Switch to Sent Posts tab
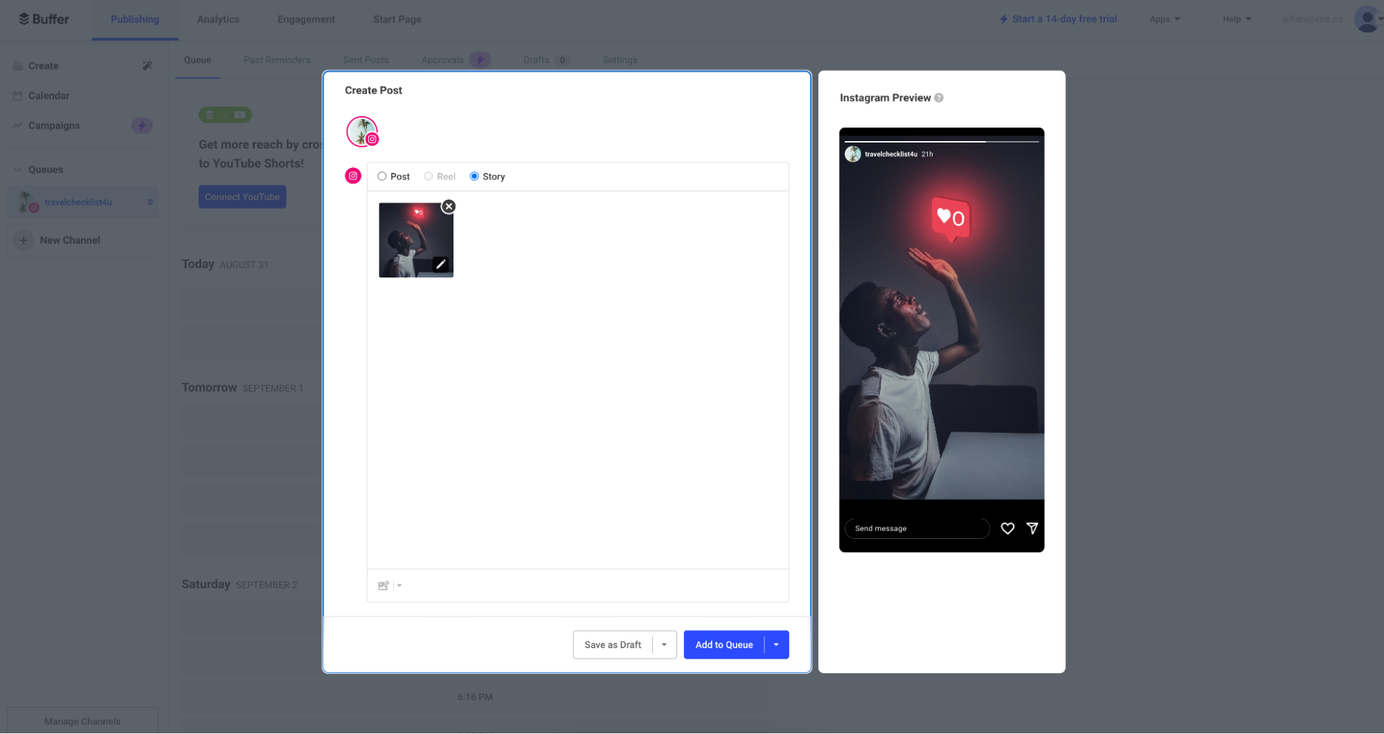 [x=366, y=60]
